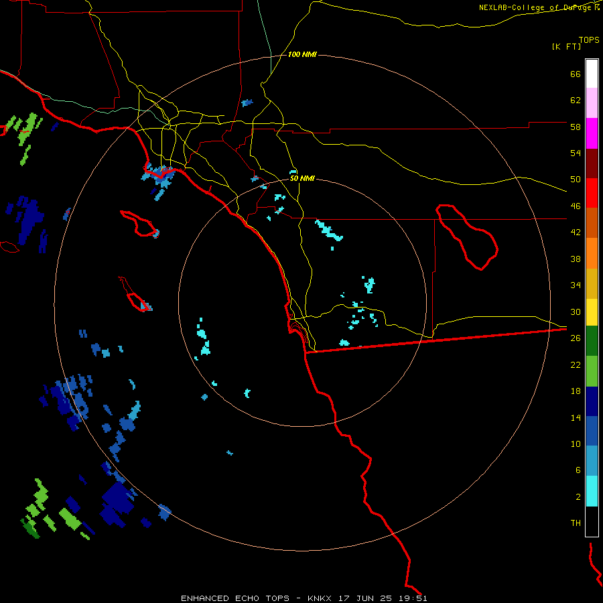Viewport: 603px width, 603px height.
Task: Click the 50 NMI range ring label
Action: point(302,178)
